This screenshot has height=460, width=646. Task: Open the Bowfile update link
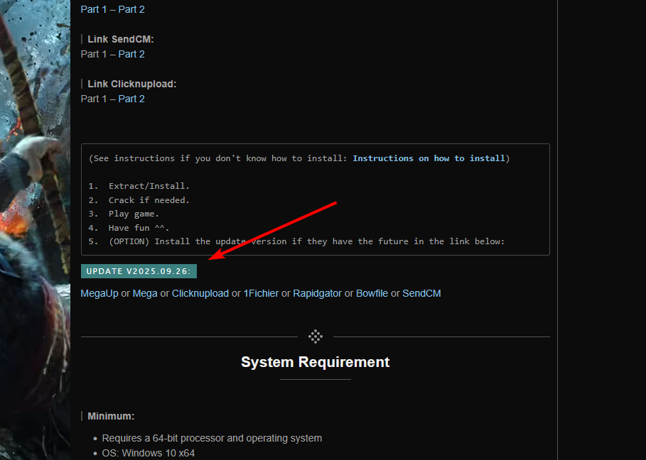coord(372,293)
